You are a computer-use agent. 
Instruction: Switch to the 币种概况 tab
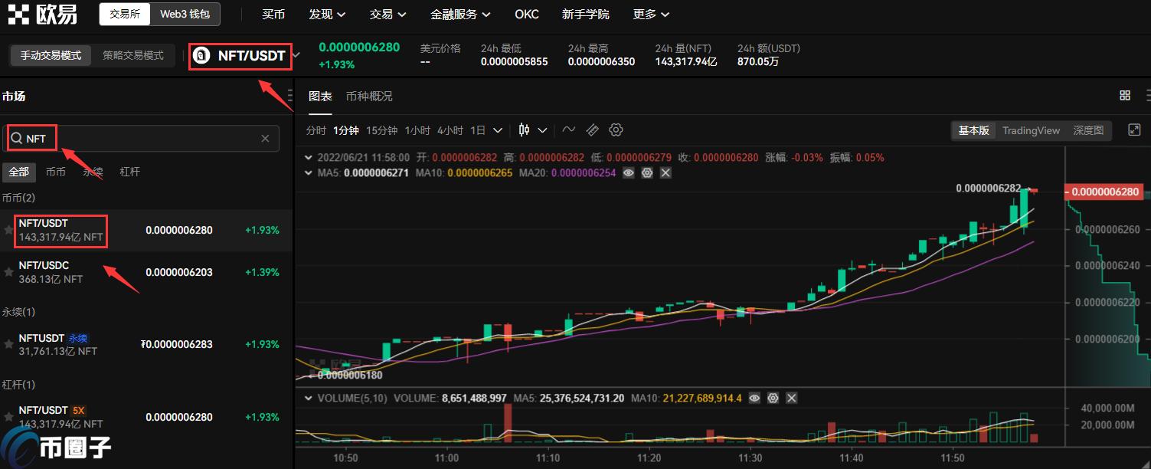tap(369, 97)
